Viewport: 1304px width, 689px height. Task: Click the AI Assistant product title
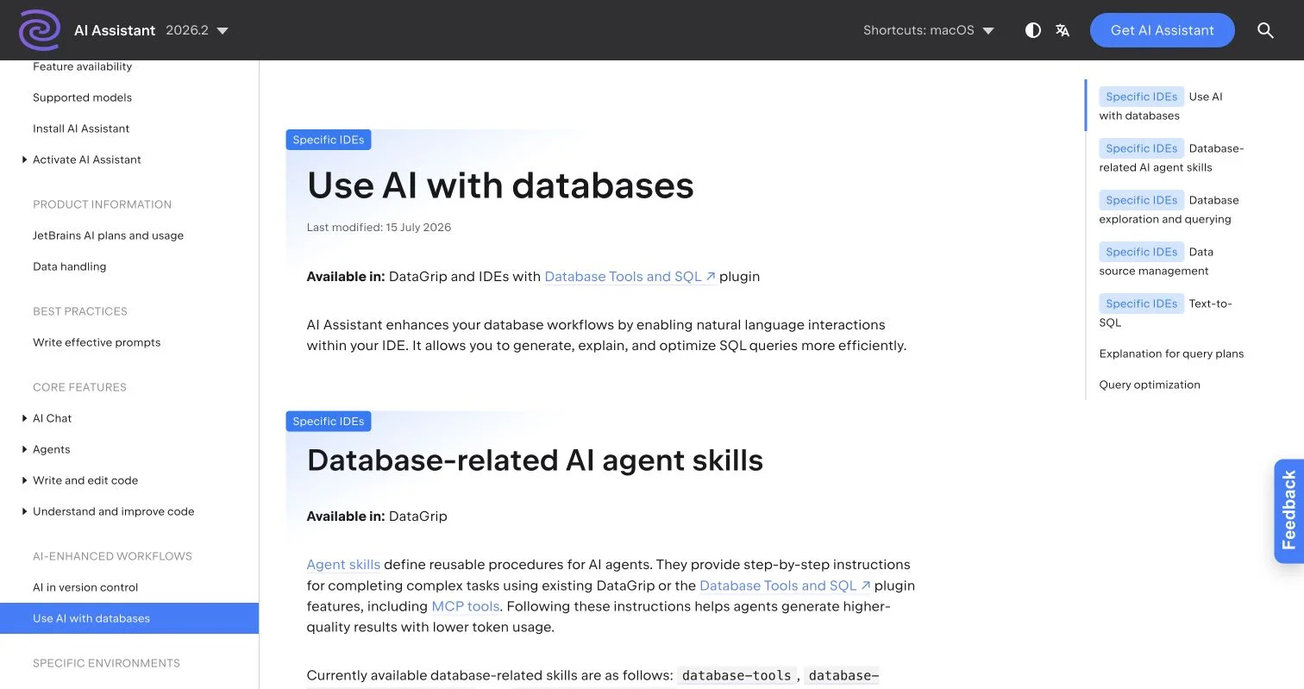click(x=115, y=30)
